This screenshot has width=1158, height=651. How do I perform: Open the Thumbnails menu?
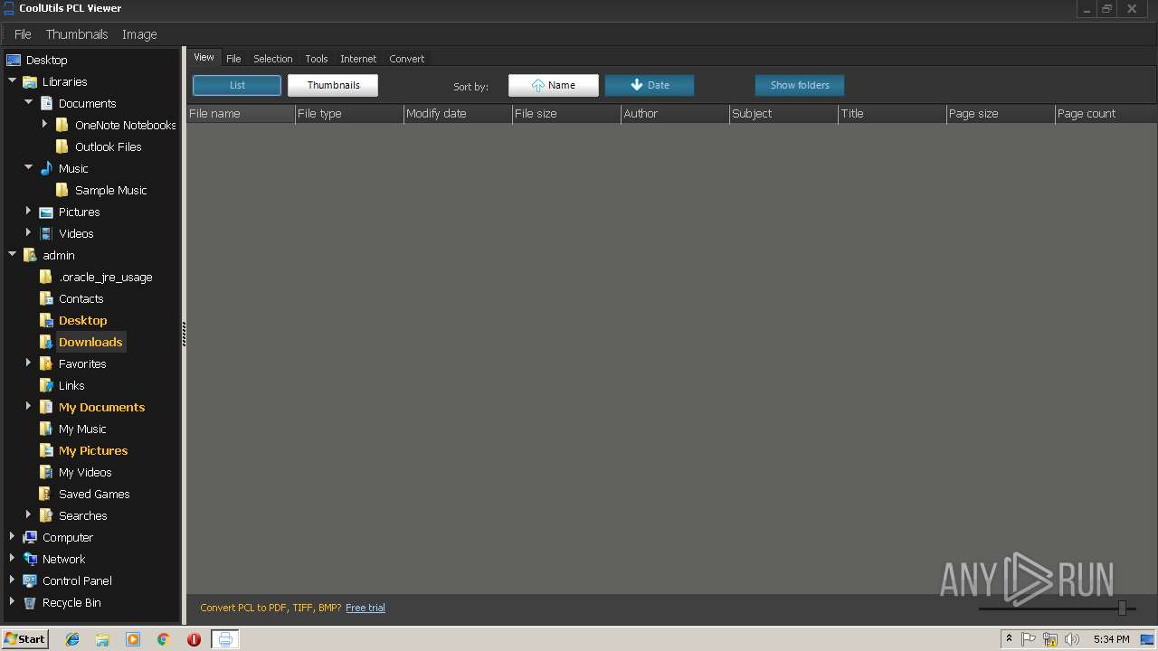pyautogui.click(x=77, y=34)
